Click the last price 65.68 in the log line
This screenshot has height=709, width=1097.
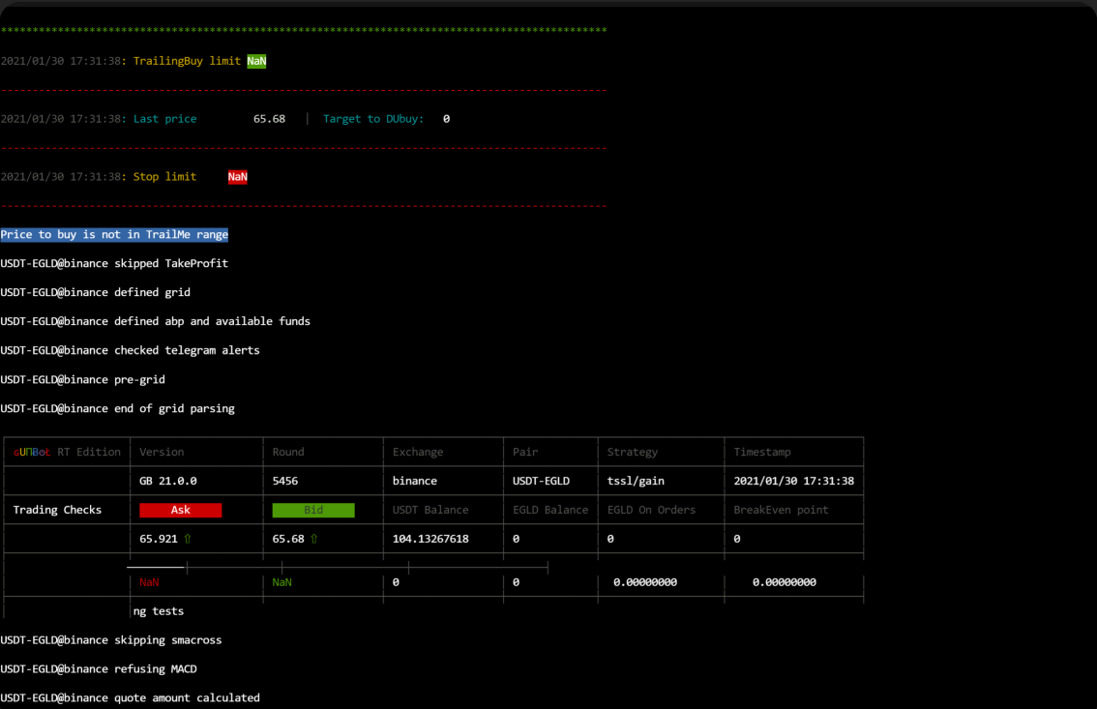tap(269, 119)
